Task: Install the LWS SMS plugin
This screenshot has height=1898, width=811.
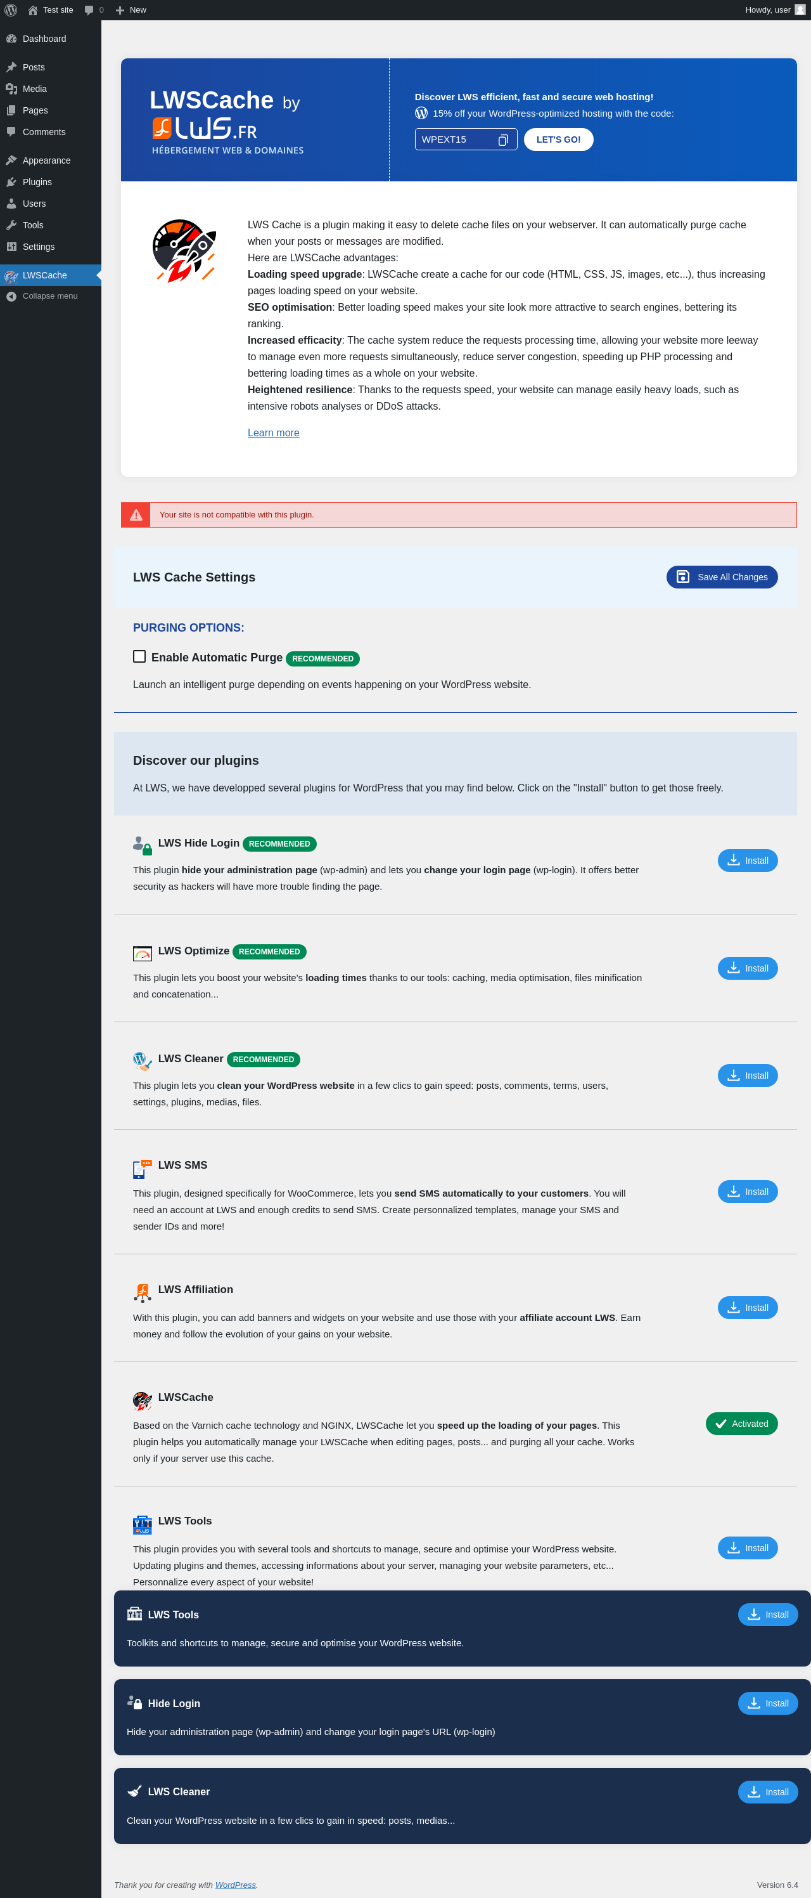Action: [747, 1192]
